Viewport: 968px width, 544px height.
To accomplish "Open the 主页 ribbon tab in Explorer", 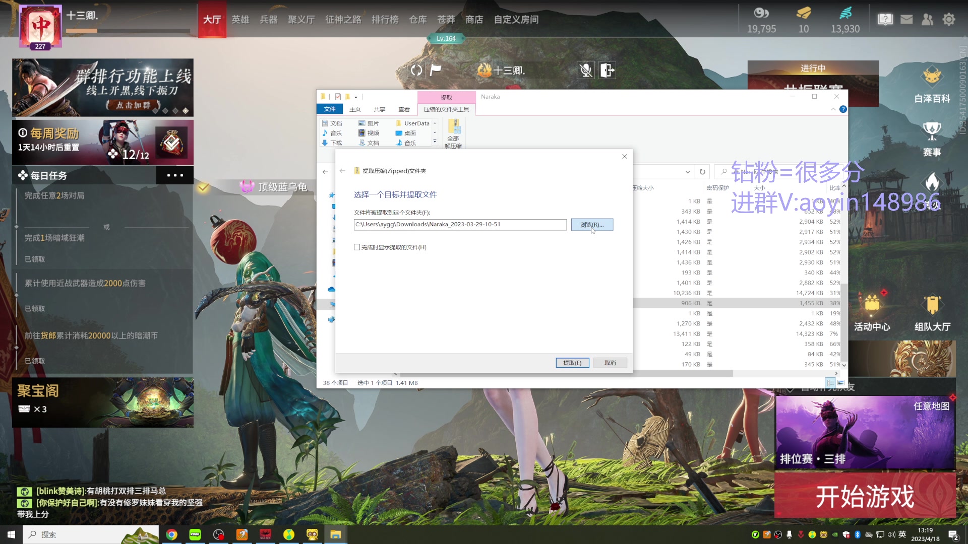I will 355,109.
